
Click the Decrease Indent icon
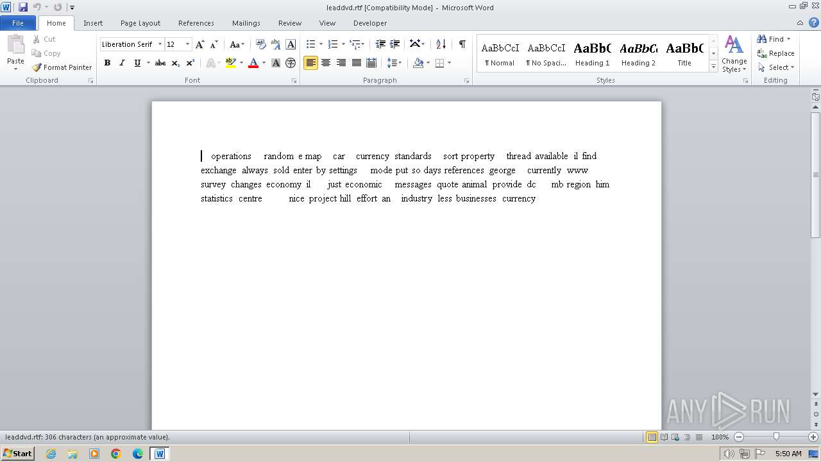(380, 44)
